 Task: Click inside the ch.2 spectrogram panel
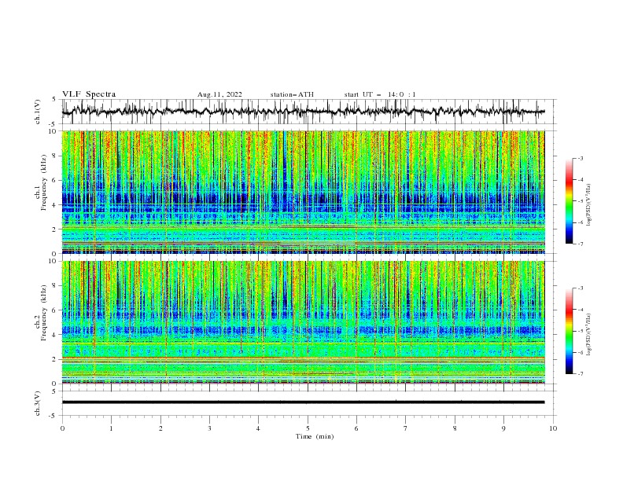[303, 322]
